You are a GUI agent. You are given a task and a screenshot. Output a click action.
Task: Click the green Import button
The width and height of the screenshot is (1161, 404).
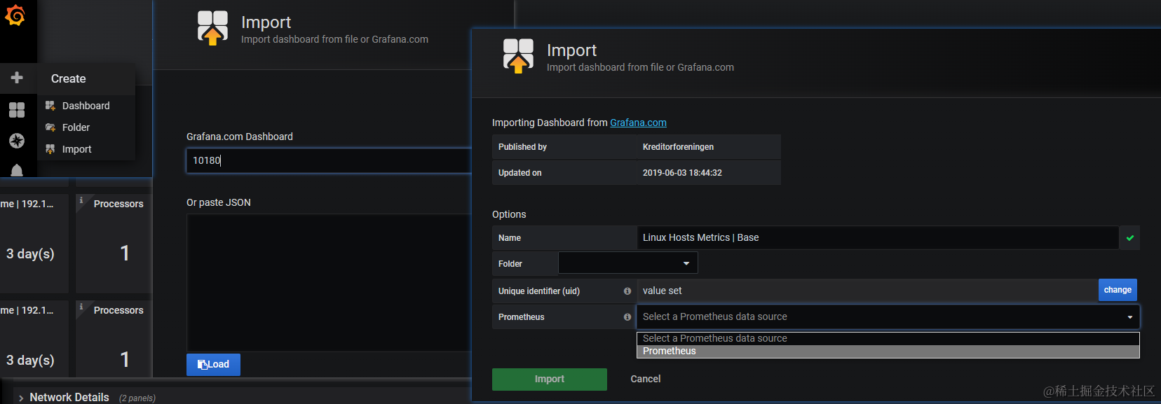click(x=550, y=379)
